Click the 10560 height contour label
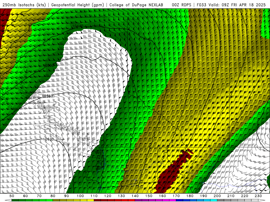 click(x=48, y=96)
